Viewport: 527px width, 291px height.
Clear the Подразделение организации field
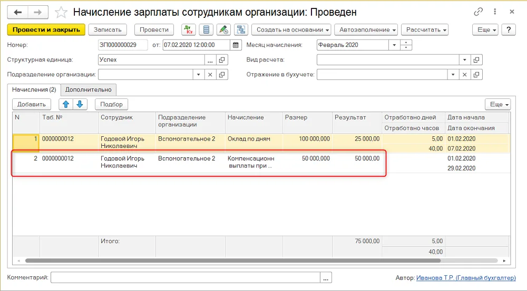click(x=210, y=75)
